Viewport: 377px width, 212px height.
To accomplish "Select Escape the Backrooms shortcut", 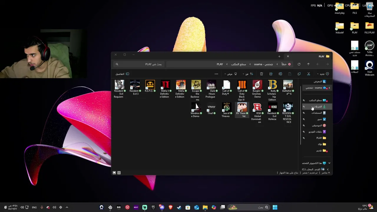I will (196, 90).
